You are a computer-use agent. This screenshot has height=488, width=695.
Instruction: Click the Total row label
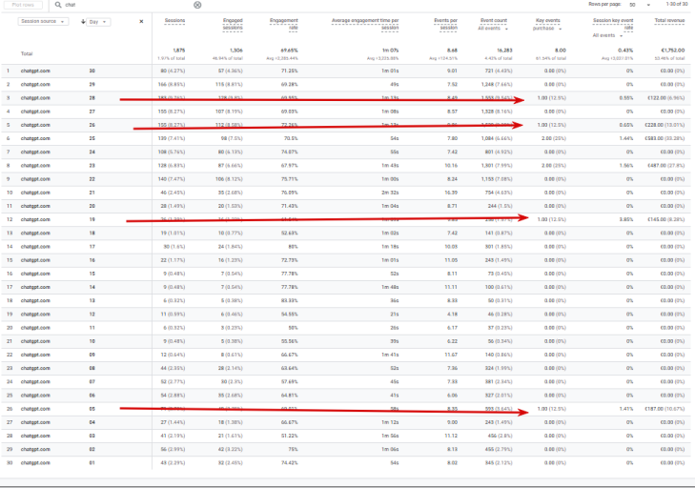(x=27, y=53)
